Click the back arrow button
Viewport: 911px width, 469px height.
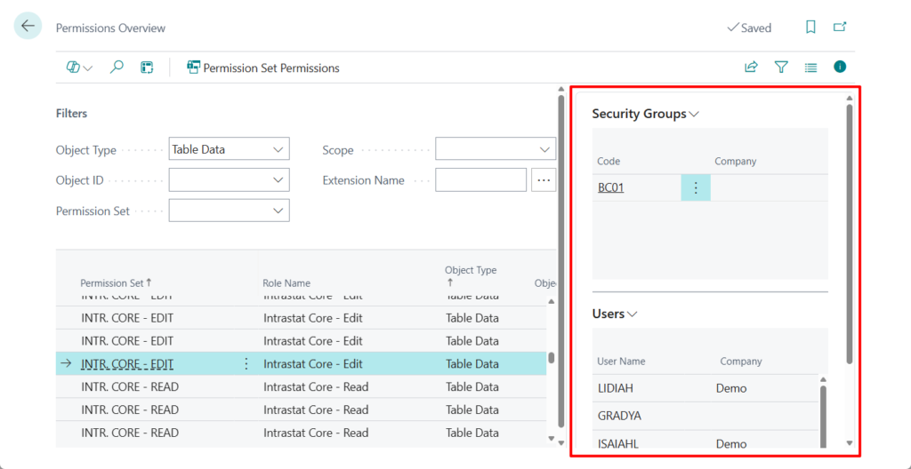tap(28, 27)
